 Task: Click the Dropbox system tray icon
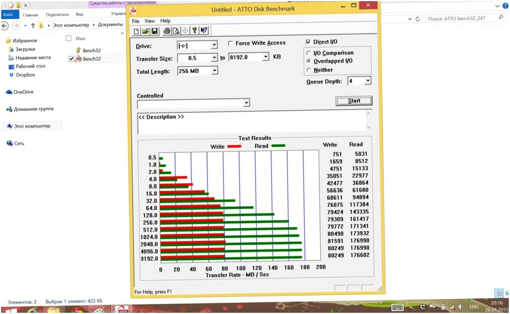tap(422, 307)
